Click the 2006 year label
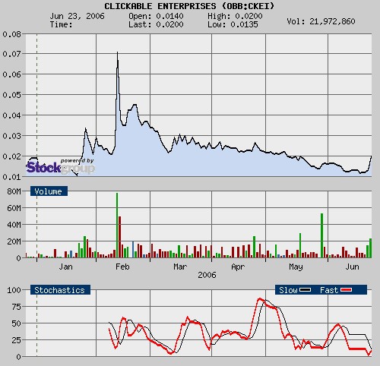The image size is (380, 366). [x=207, y=275]
